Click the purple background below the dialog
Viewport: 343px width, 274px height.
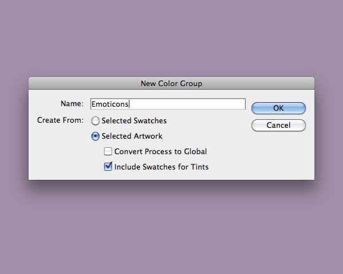171,228
